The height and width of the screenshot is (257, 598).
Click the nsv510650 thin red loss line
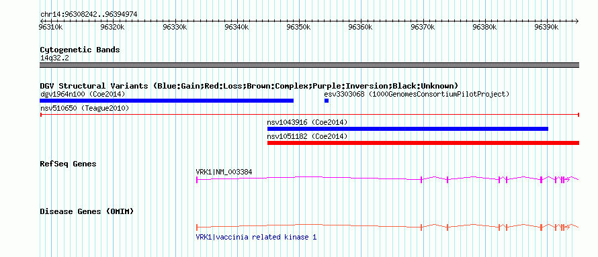310,115
